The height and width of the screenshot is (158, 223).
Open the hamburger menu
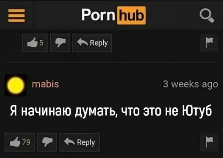tap(16, 16)
